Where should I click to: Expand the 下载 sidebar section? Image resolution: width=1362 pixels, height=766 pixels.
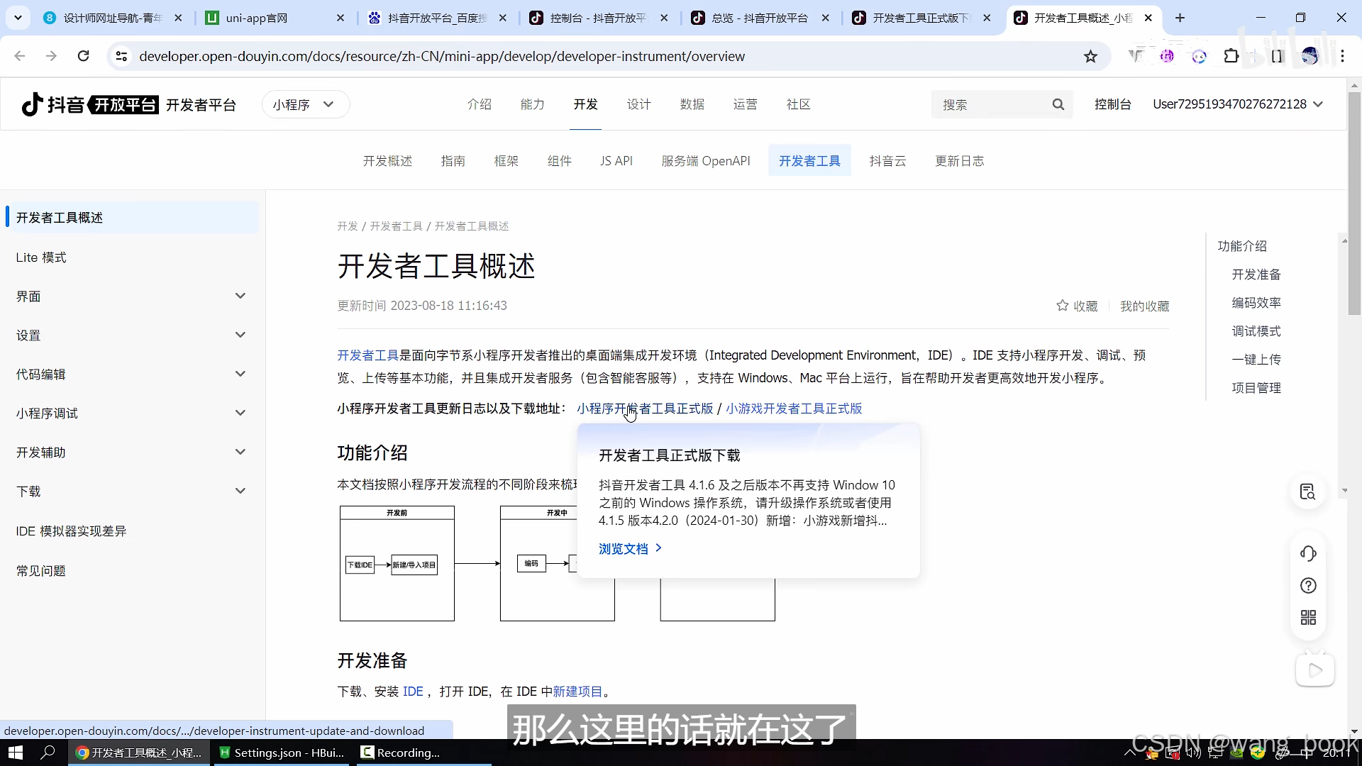coord(240,492)
